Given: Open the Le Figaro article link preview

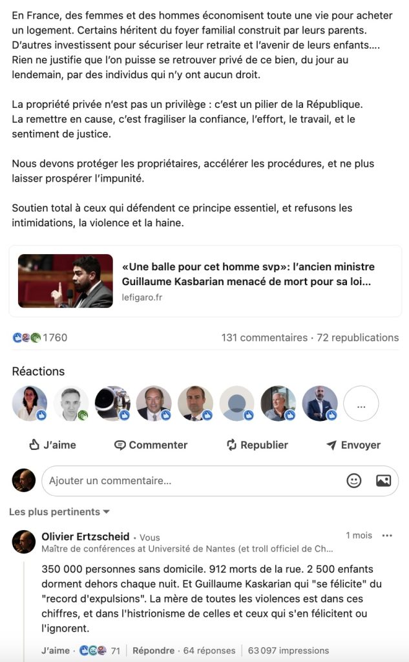Looking at the screenshot, I should tap(247, 274).
